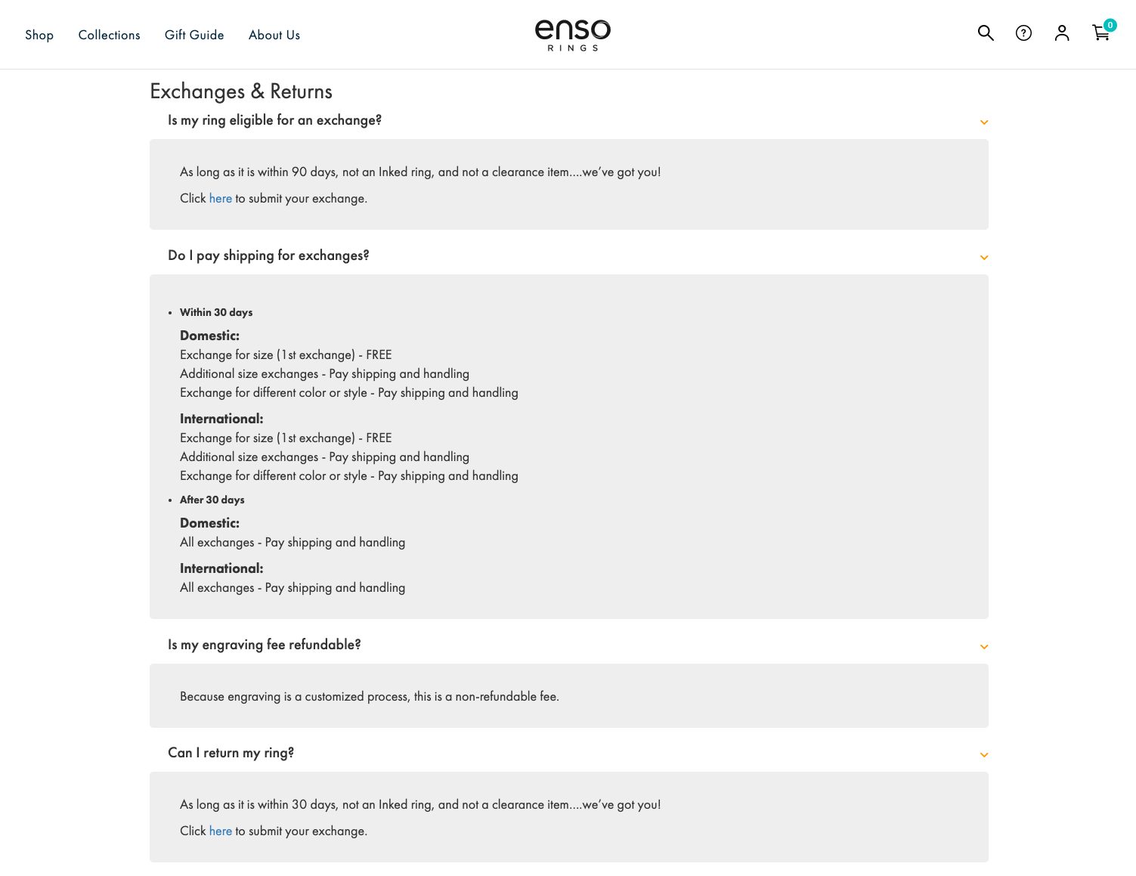View the shopping cart icon
This screenshot has height=876, width=1136.
coord(1100,34)
